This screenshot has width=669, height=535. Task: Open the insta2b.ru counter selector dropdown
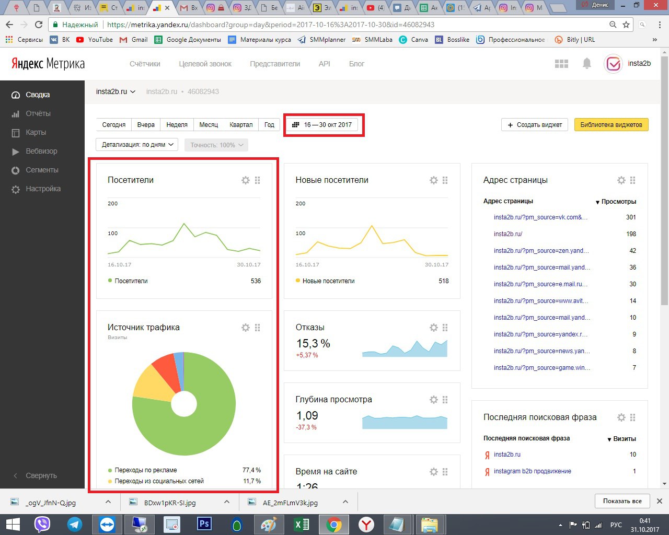click(x=116, y=91)
